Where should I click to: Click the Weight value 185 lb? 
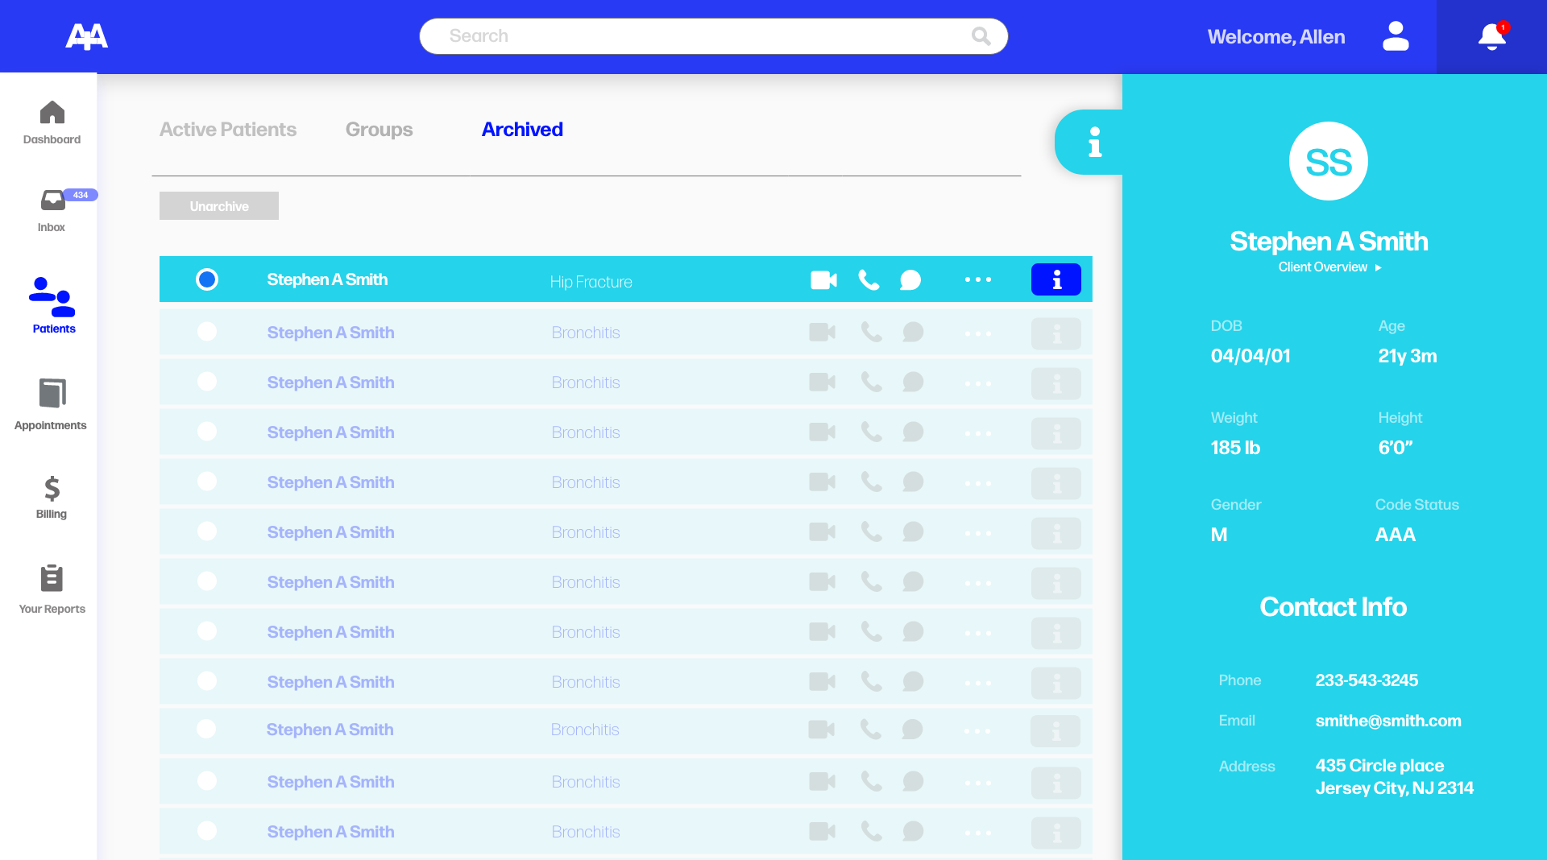point(1235,448)
